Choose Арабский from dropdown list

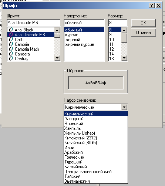(x=96, y=152)
